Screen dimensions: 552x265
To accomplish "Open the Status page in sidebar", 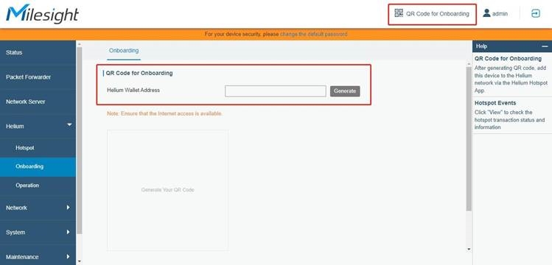I will click(38, 52).
